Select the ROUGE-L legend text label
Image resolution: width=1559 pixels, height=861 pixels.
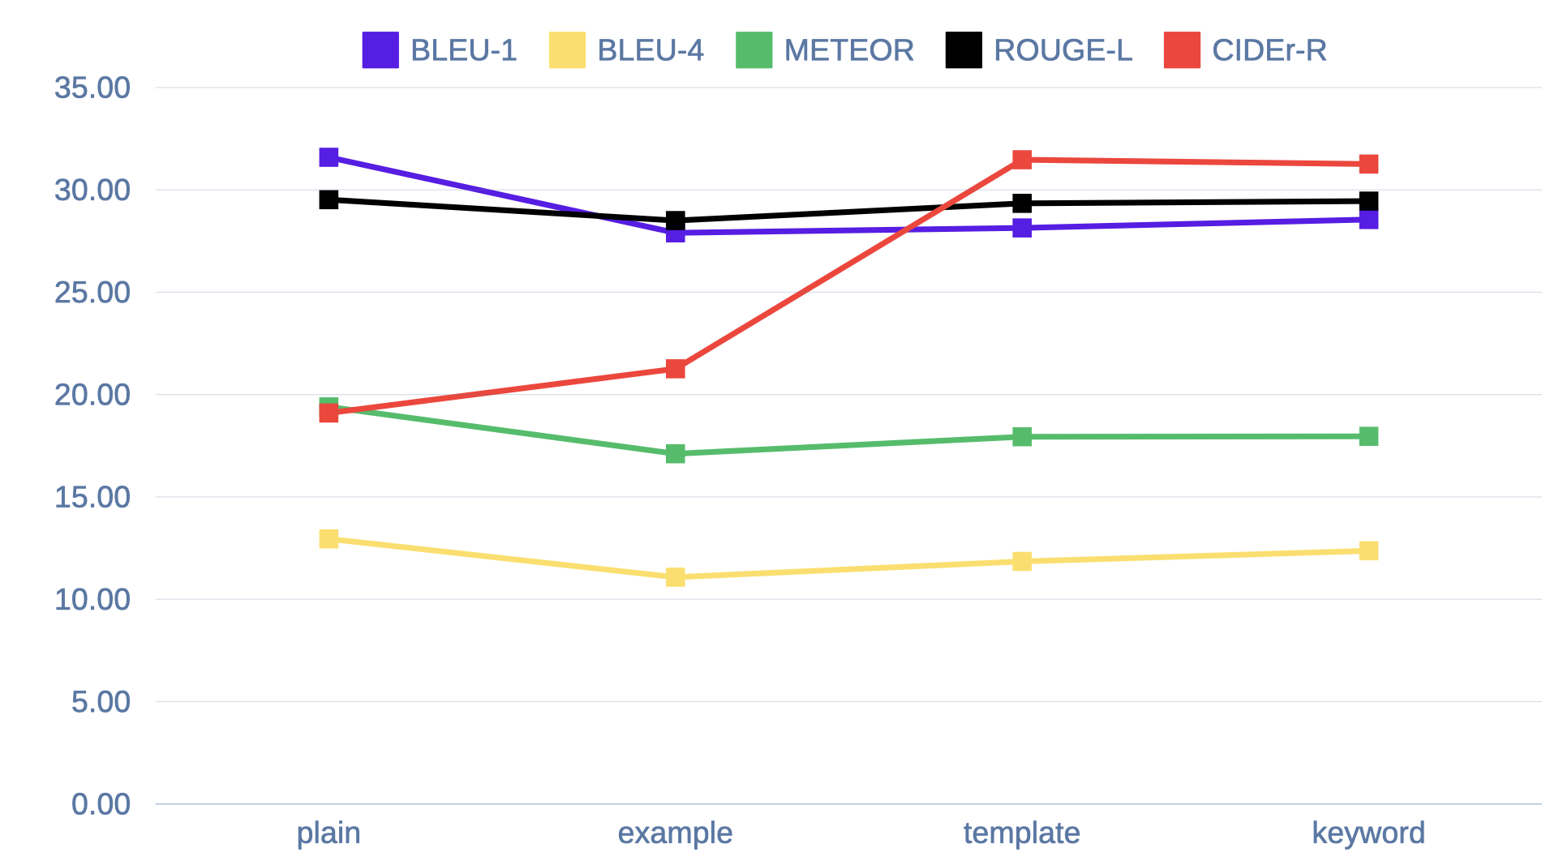coord(1063,50)
